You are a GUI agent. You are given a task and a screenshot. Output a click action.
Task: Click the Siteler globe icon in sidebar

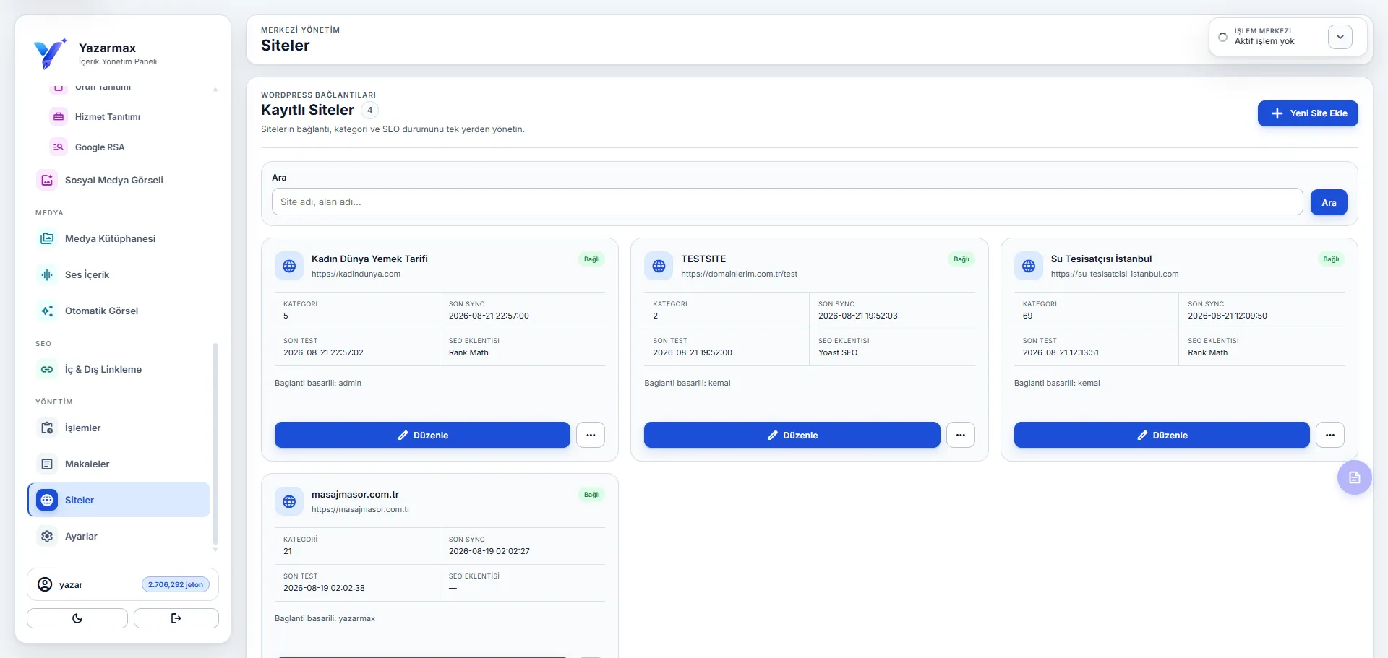(x=47, y=500)
